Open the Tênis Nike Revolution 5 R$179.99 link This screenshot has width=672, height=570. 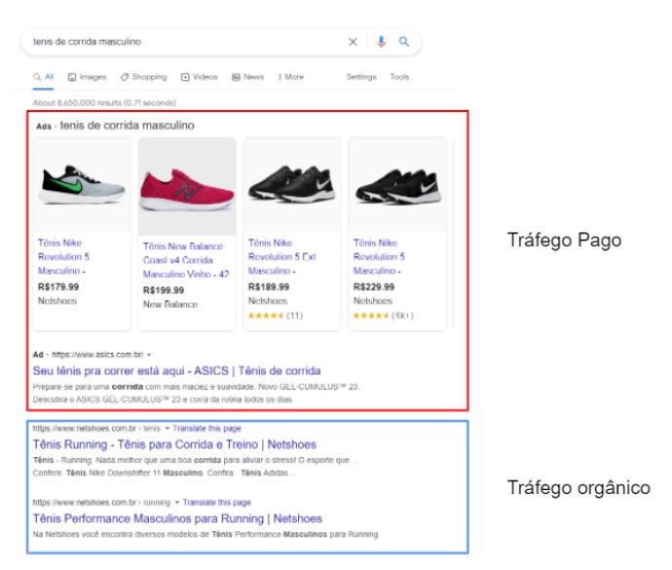click(63, 257)
